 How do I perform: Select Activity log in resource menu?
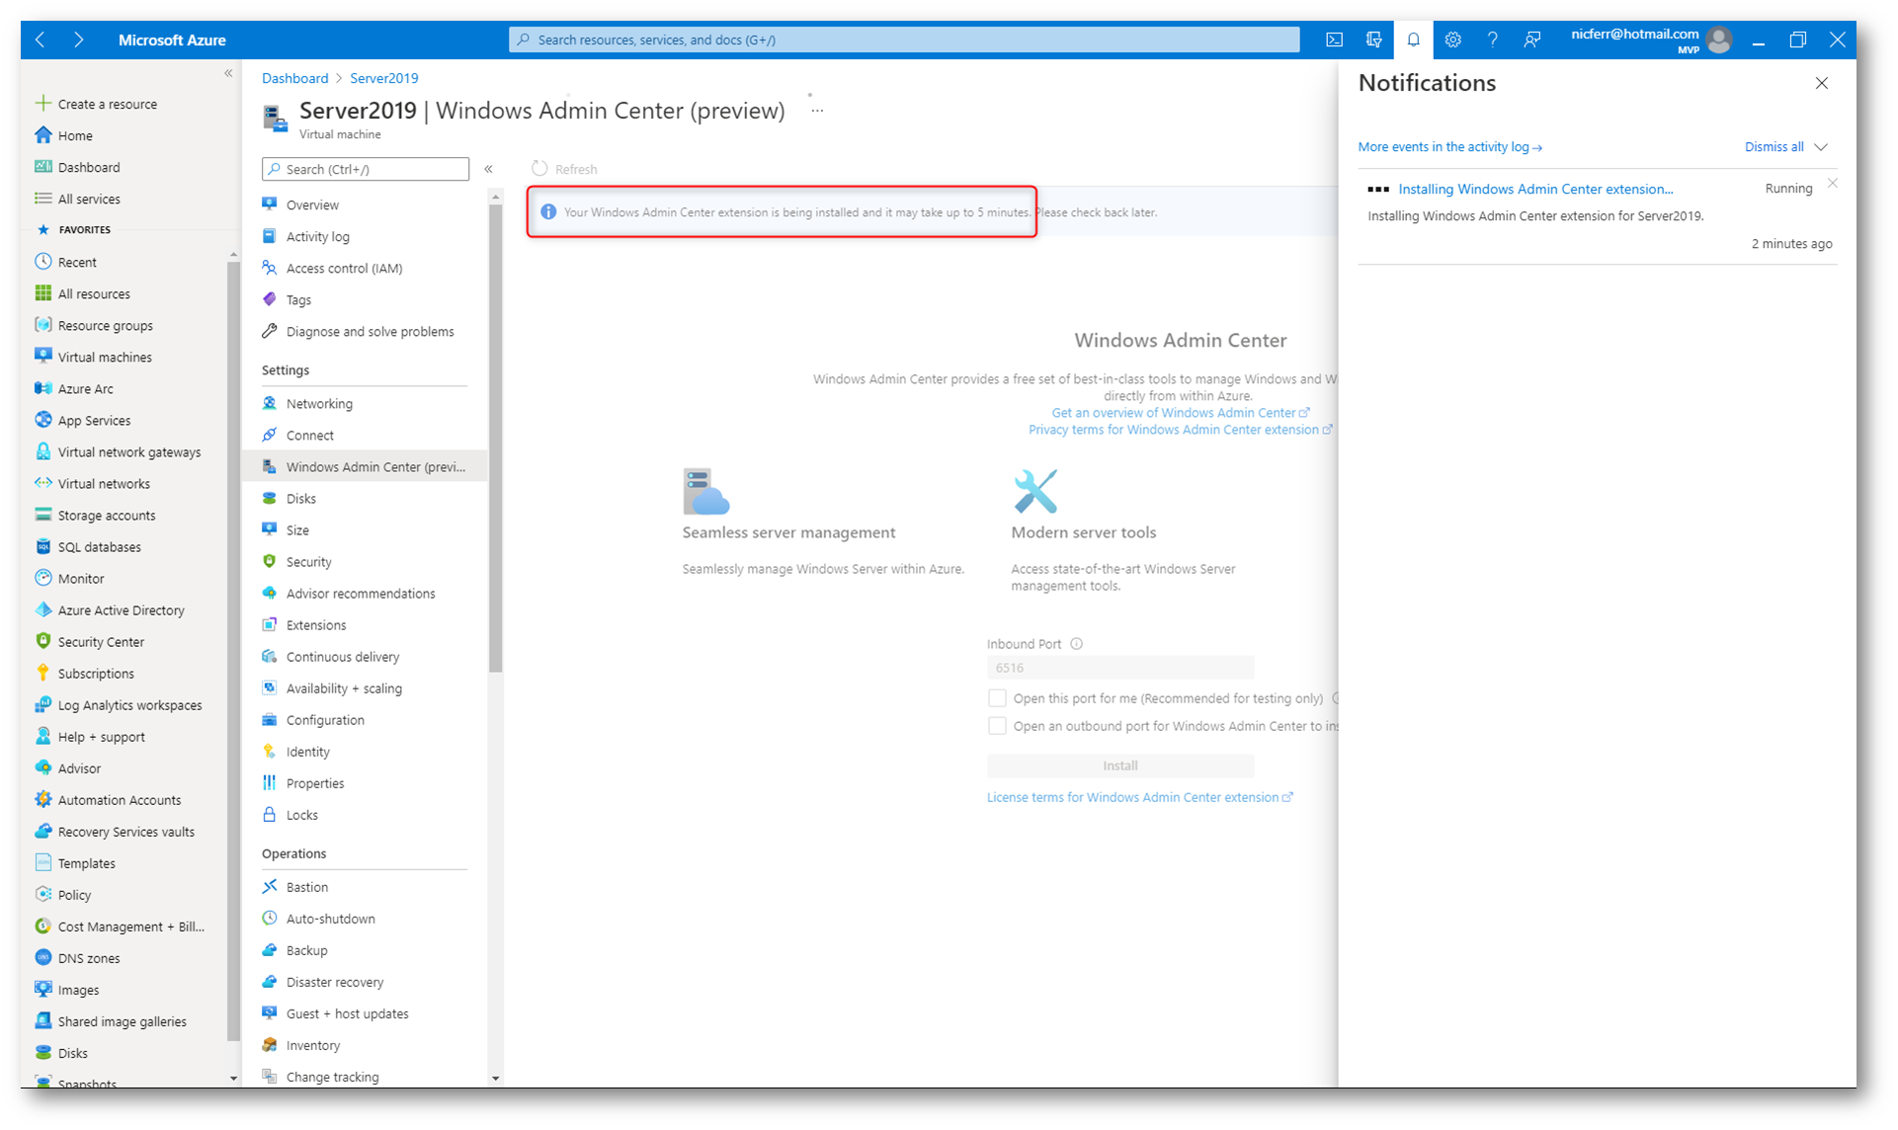click(x=318, y=236)
